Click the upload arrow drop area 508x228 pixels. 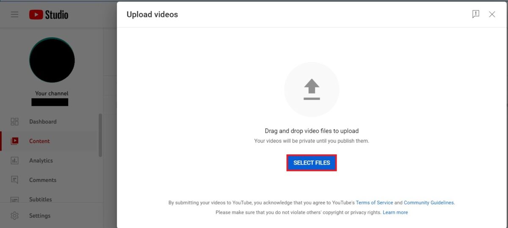coord(312,90)
